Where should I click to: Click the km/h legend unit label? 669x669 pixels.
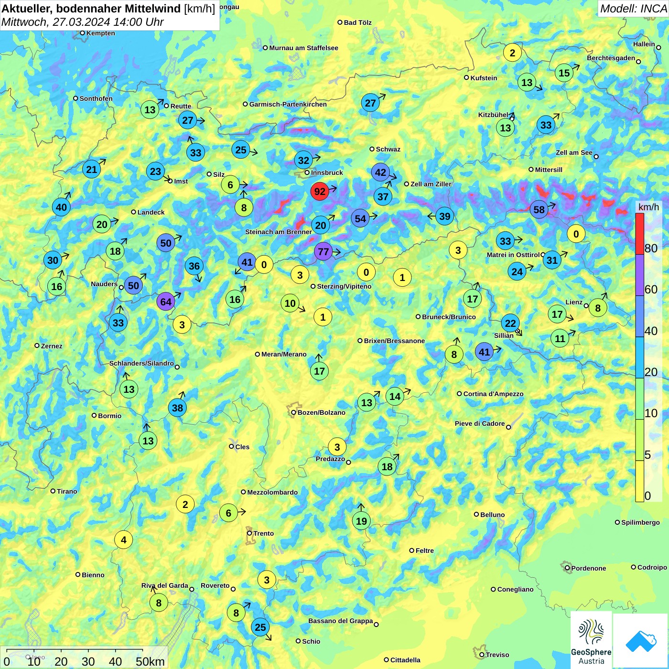pos(648,207)
